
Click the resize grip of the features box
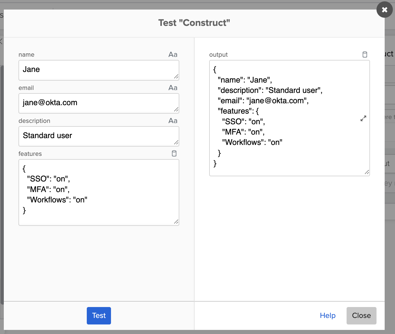[x=176, y=222]
